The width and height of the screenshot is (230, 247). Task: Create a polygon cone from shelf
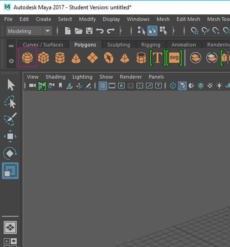(x=76, y=58)
